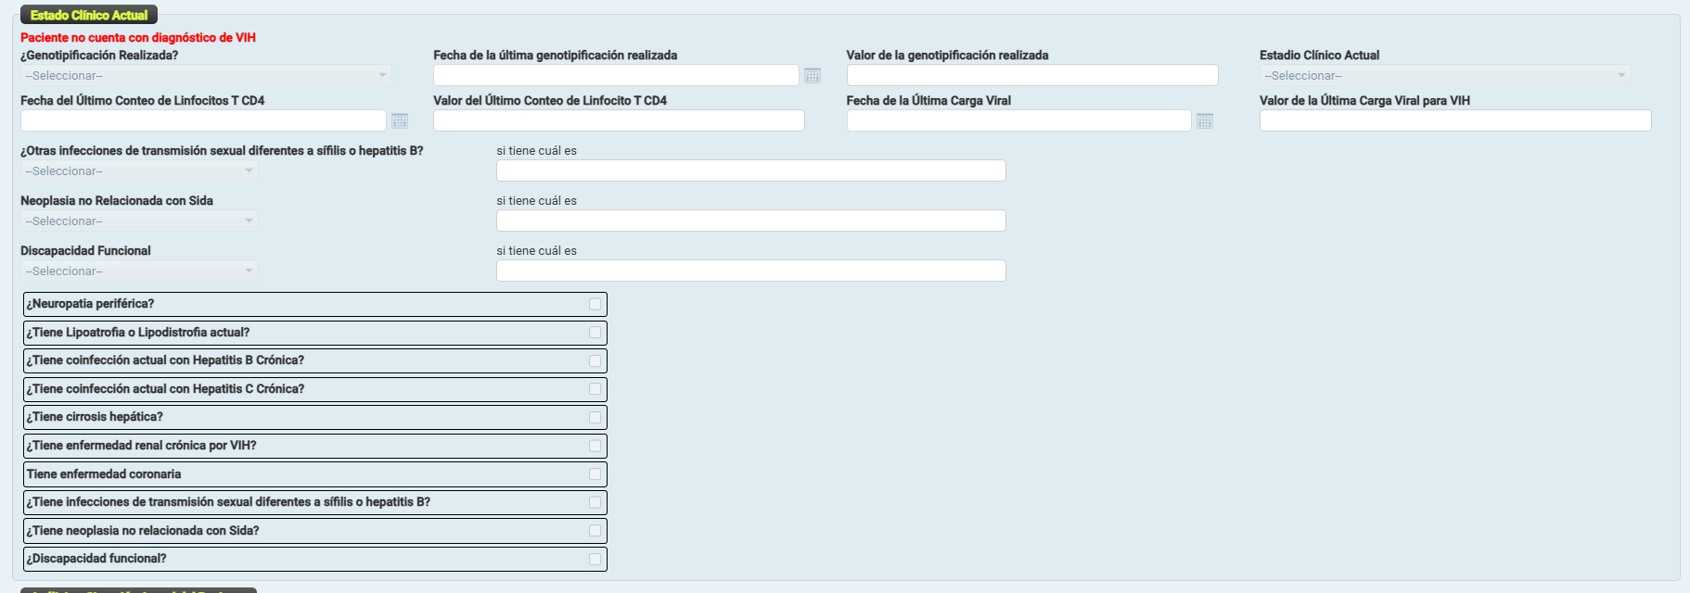Open calendar for last genotyping date
The width and height of the screenshot is (1690, 593).
tap(813, 76)
